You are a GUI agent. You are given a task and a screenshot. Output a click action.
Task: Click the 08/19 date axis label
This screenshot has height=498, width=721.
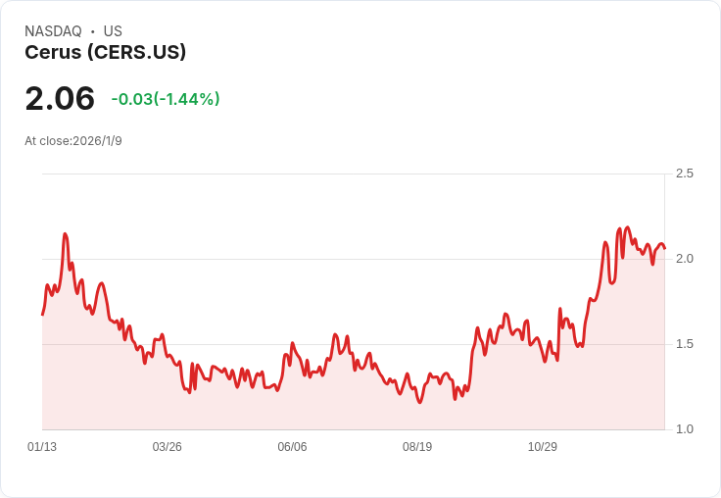click(417, 446)
